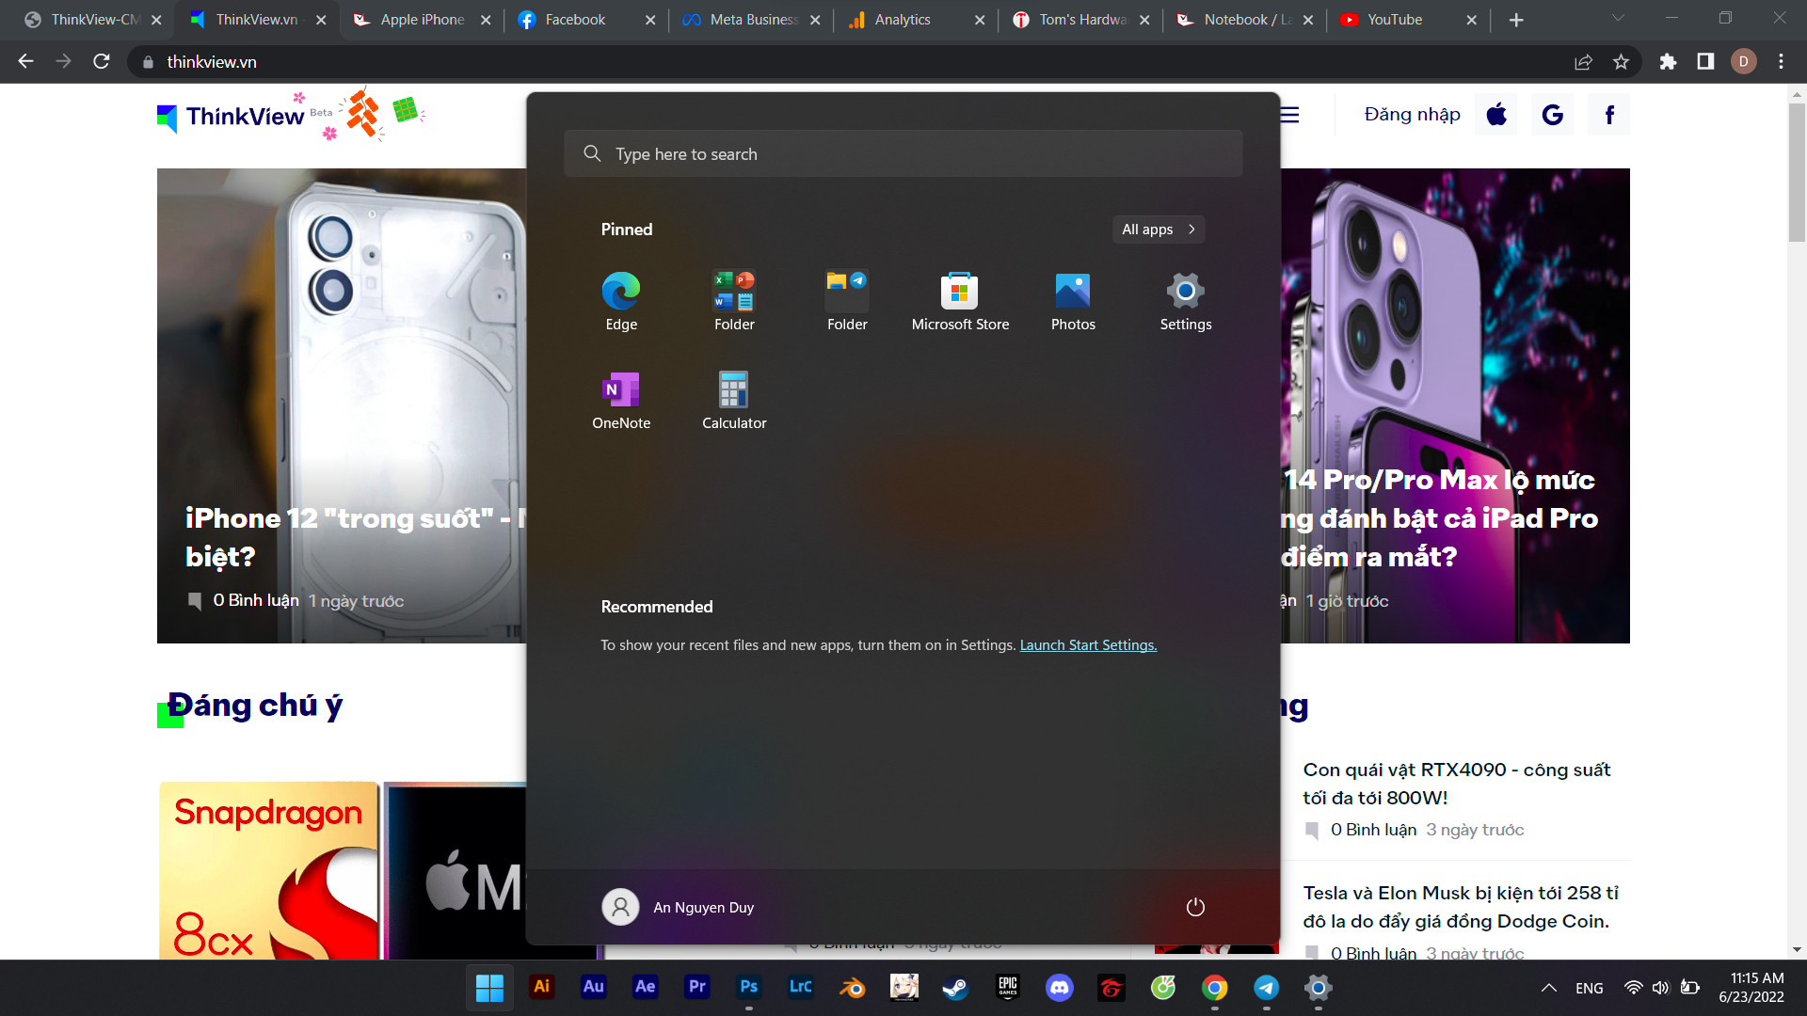
Task: Bookmark this page with star icon
Action: 1621,61
